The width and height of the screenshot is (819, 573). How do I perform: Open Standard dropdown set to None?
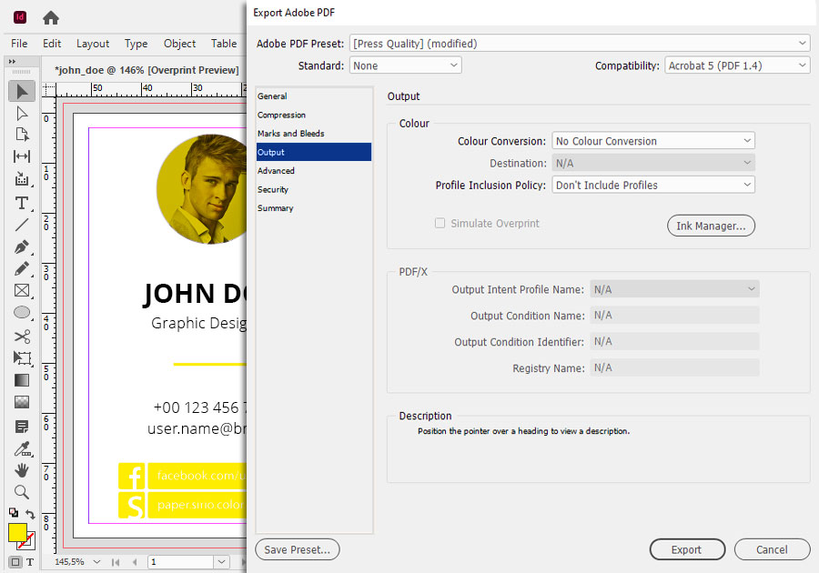pos(405,65)
